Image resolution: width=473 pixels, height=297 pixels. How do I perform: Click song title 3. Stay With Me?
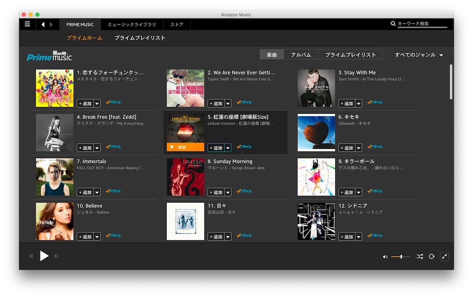coord(357,73)
